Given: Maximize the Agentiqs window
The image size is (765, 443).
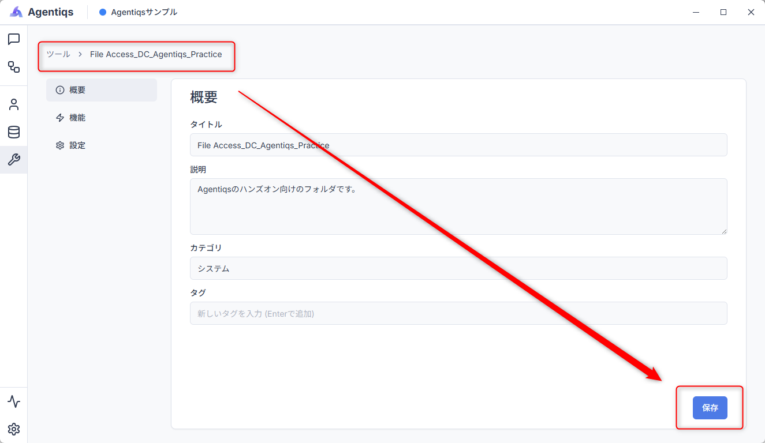Looking at the screenshot, I should tap(723, 12).
